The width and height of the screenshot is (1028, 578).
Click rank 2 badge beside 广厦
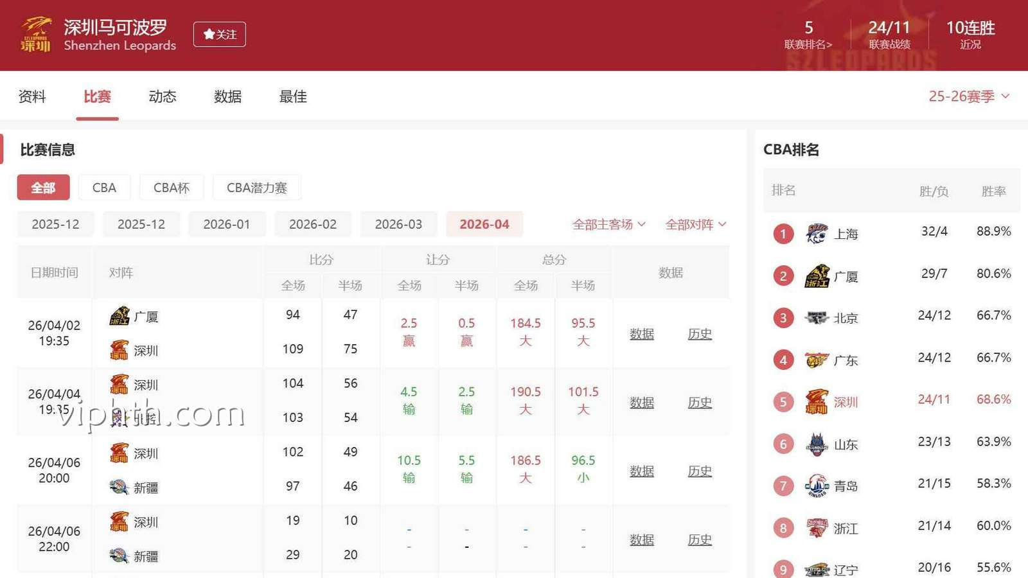[x=783, y=276]
